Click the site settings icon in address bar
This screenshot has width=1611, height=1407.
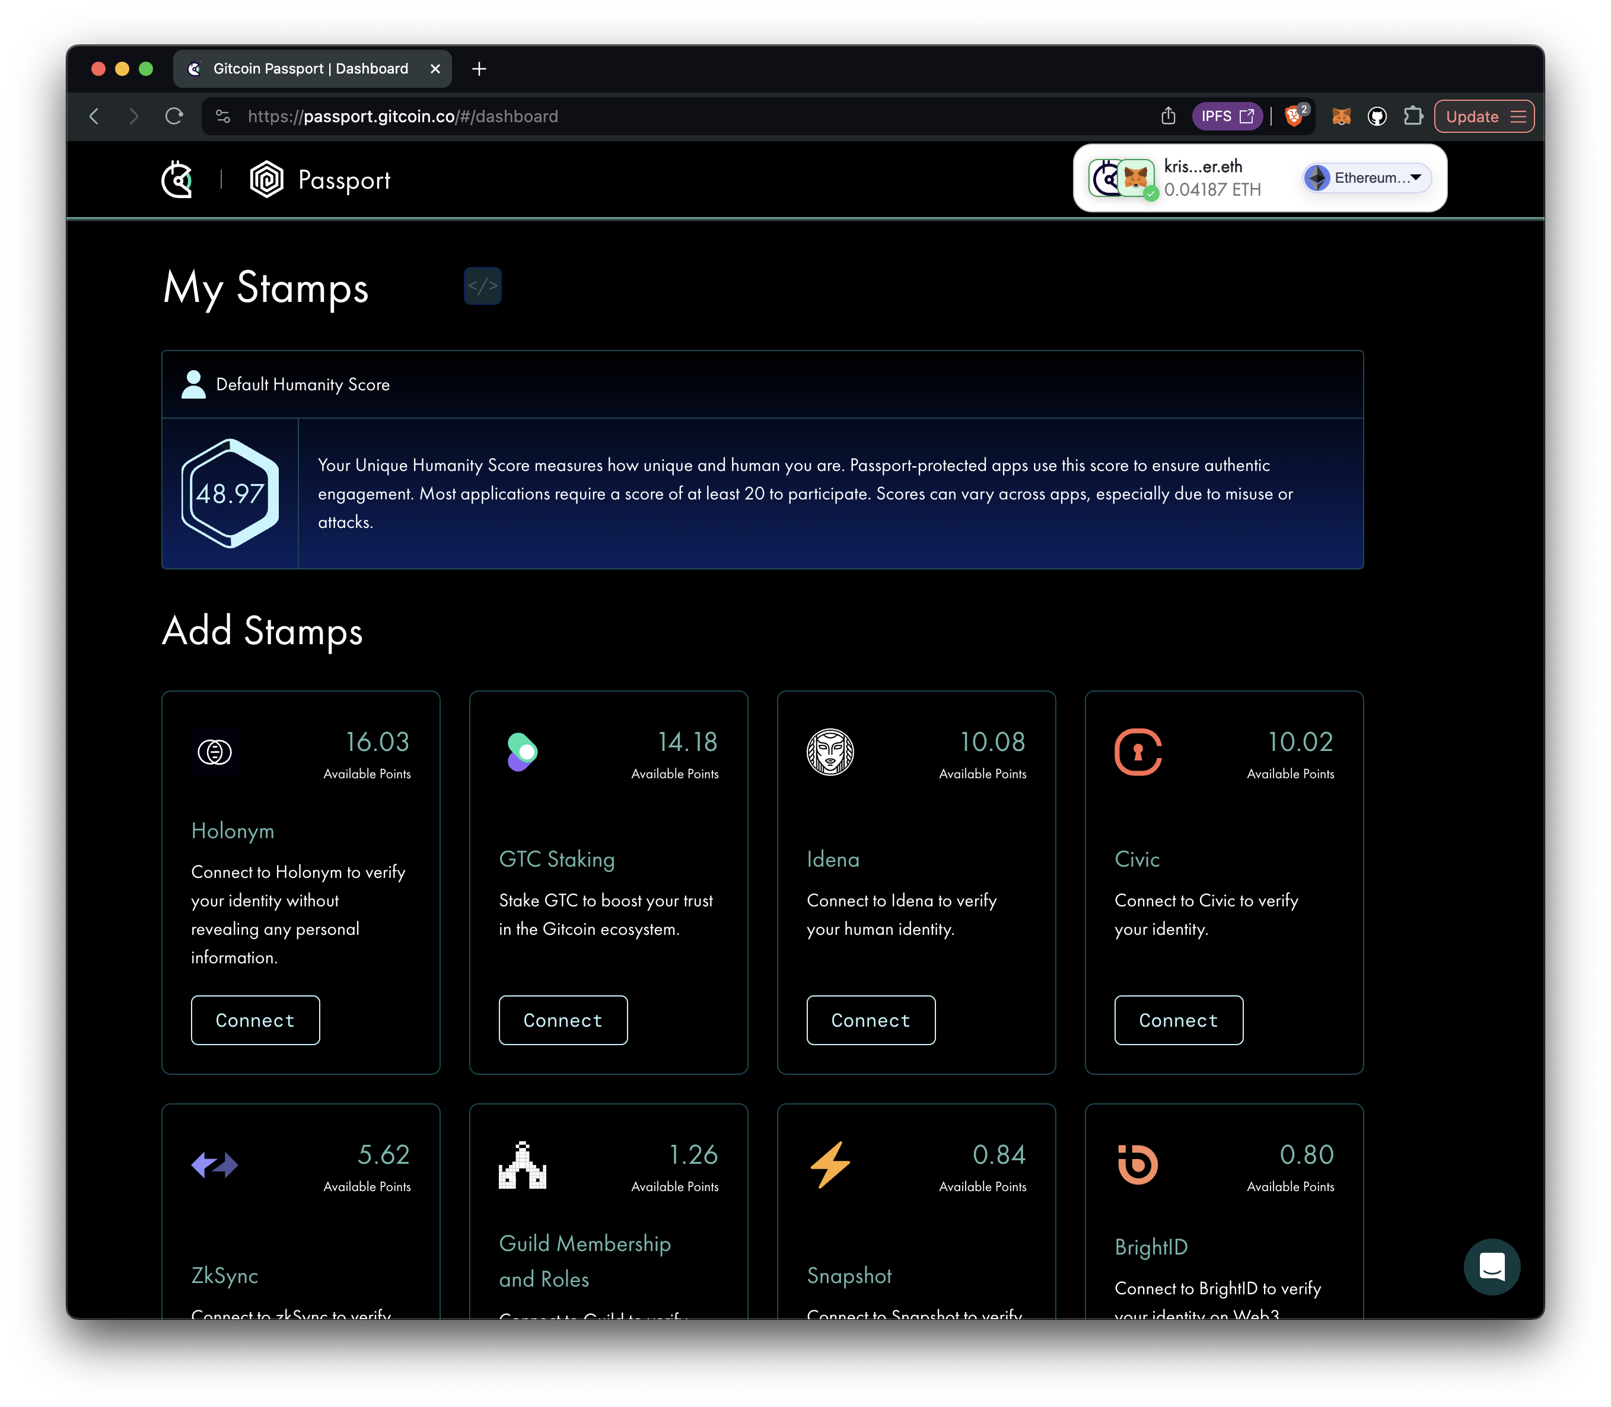223,116
